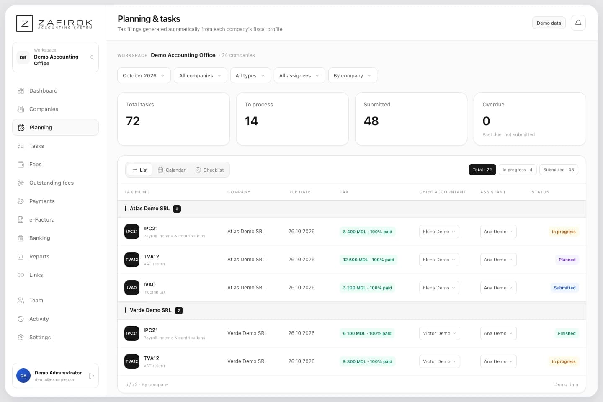The height and width of the screenshot is (402, 603).
Task: Open Settings in the sidebar
Action: (x=56, y=338)
